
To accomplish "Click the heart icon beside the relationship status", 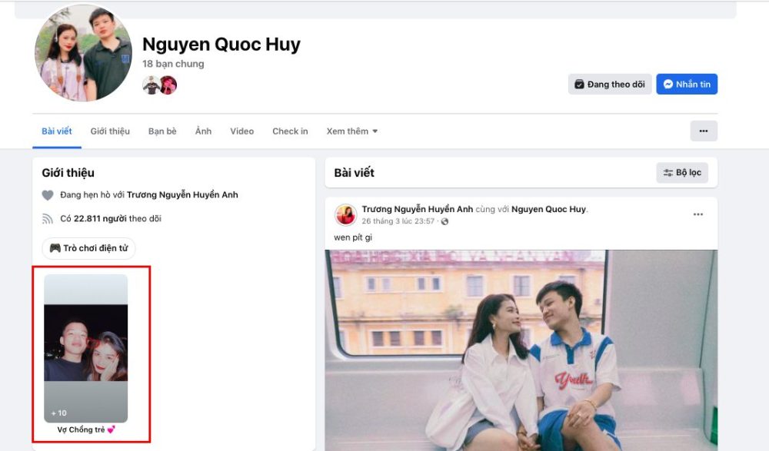I will pos(48,194).
